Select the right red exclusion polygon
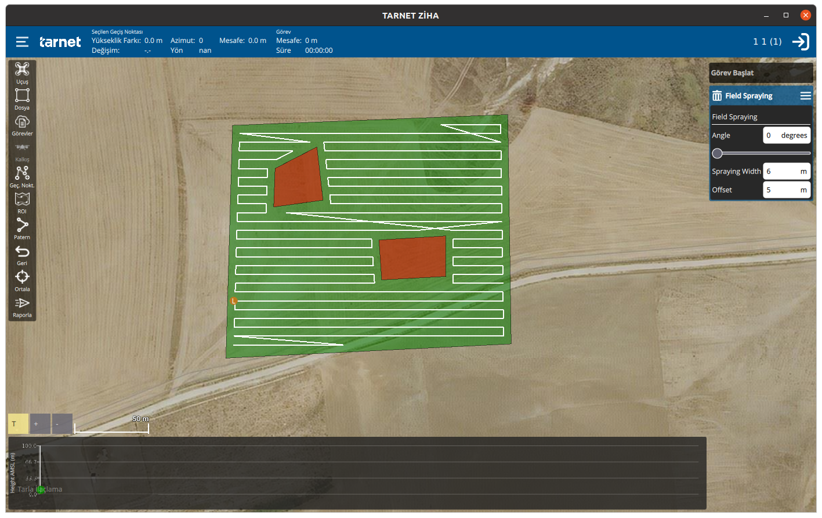 pos(412,258)
